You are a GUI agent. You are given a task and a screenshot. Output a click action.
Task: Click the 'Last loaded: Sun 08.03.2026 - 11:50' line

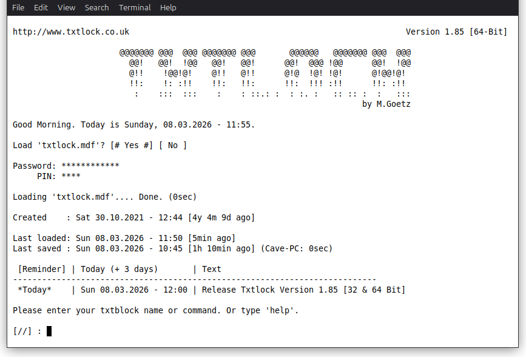point(124,238)
